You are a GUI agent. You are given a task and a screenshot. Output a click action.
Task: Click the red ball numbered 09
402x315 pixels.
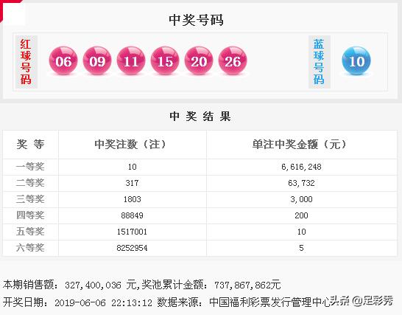pos(97,60)
